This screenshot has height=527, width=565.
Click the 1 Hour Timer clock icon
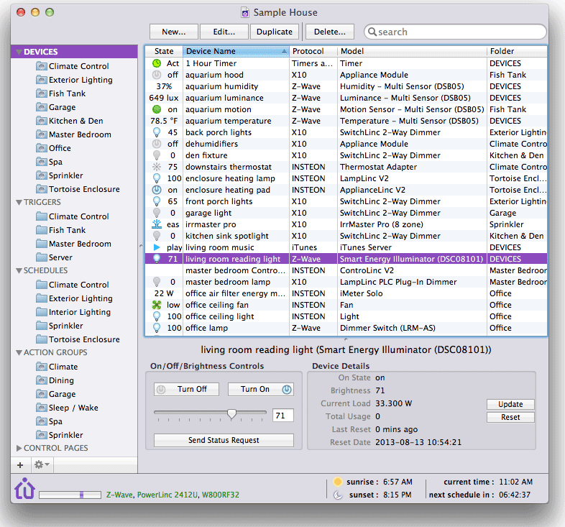157,63
